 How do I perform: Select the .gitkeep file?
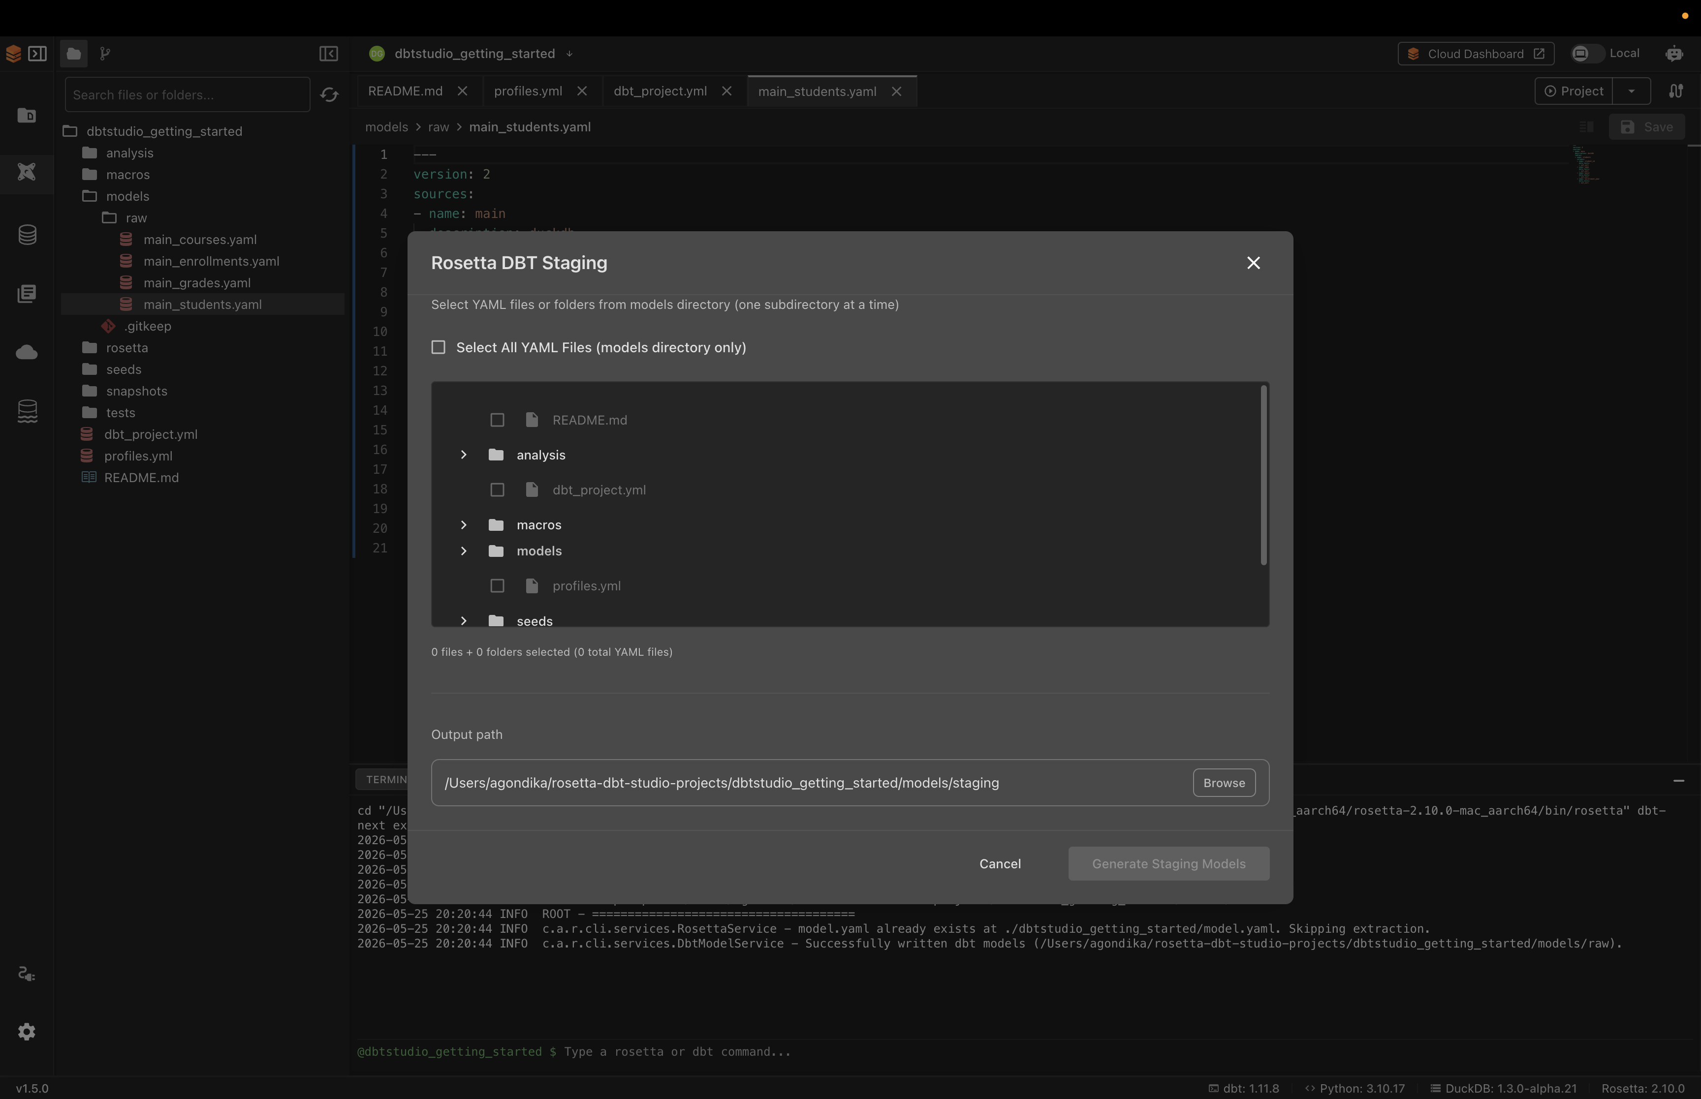point(147,326)
